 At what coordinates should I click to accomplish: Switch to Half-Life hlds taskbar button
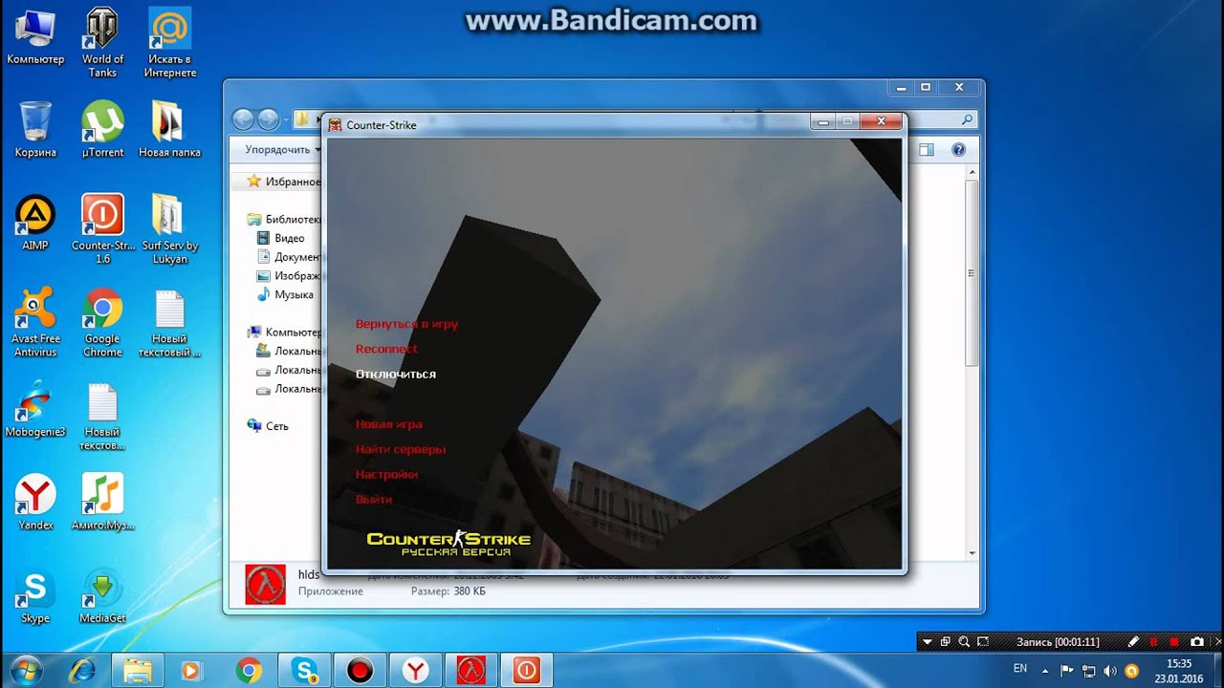470,671
